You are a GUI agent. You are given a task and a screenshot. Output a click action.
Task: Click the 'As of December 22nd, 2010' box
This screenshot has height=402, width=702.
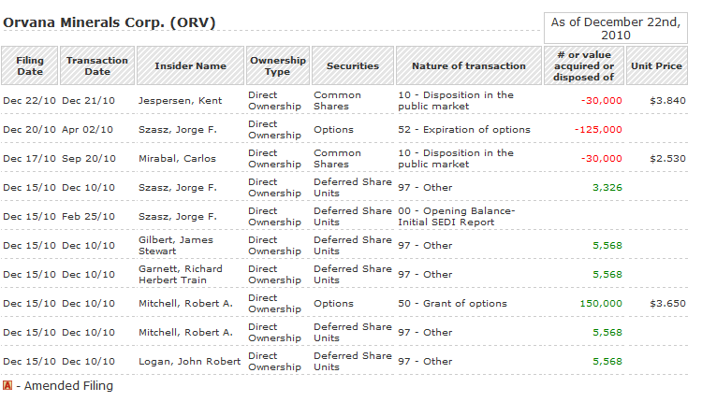pyautogui.click(x=616, y=28)
